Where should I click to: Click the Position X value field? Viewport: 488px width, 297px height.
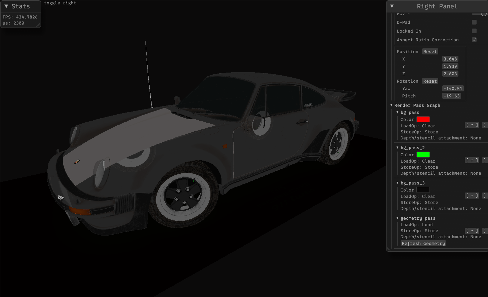pos(450,59)
